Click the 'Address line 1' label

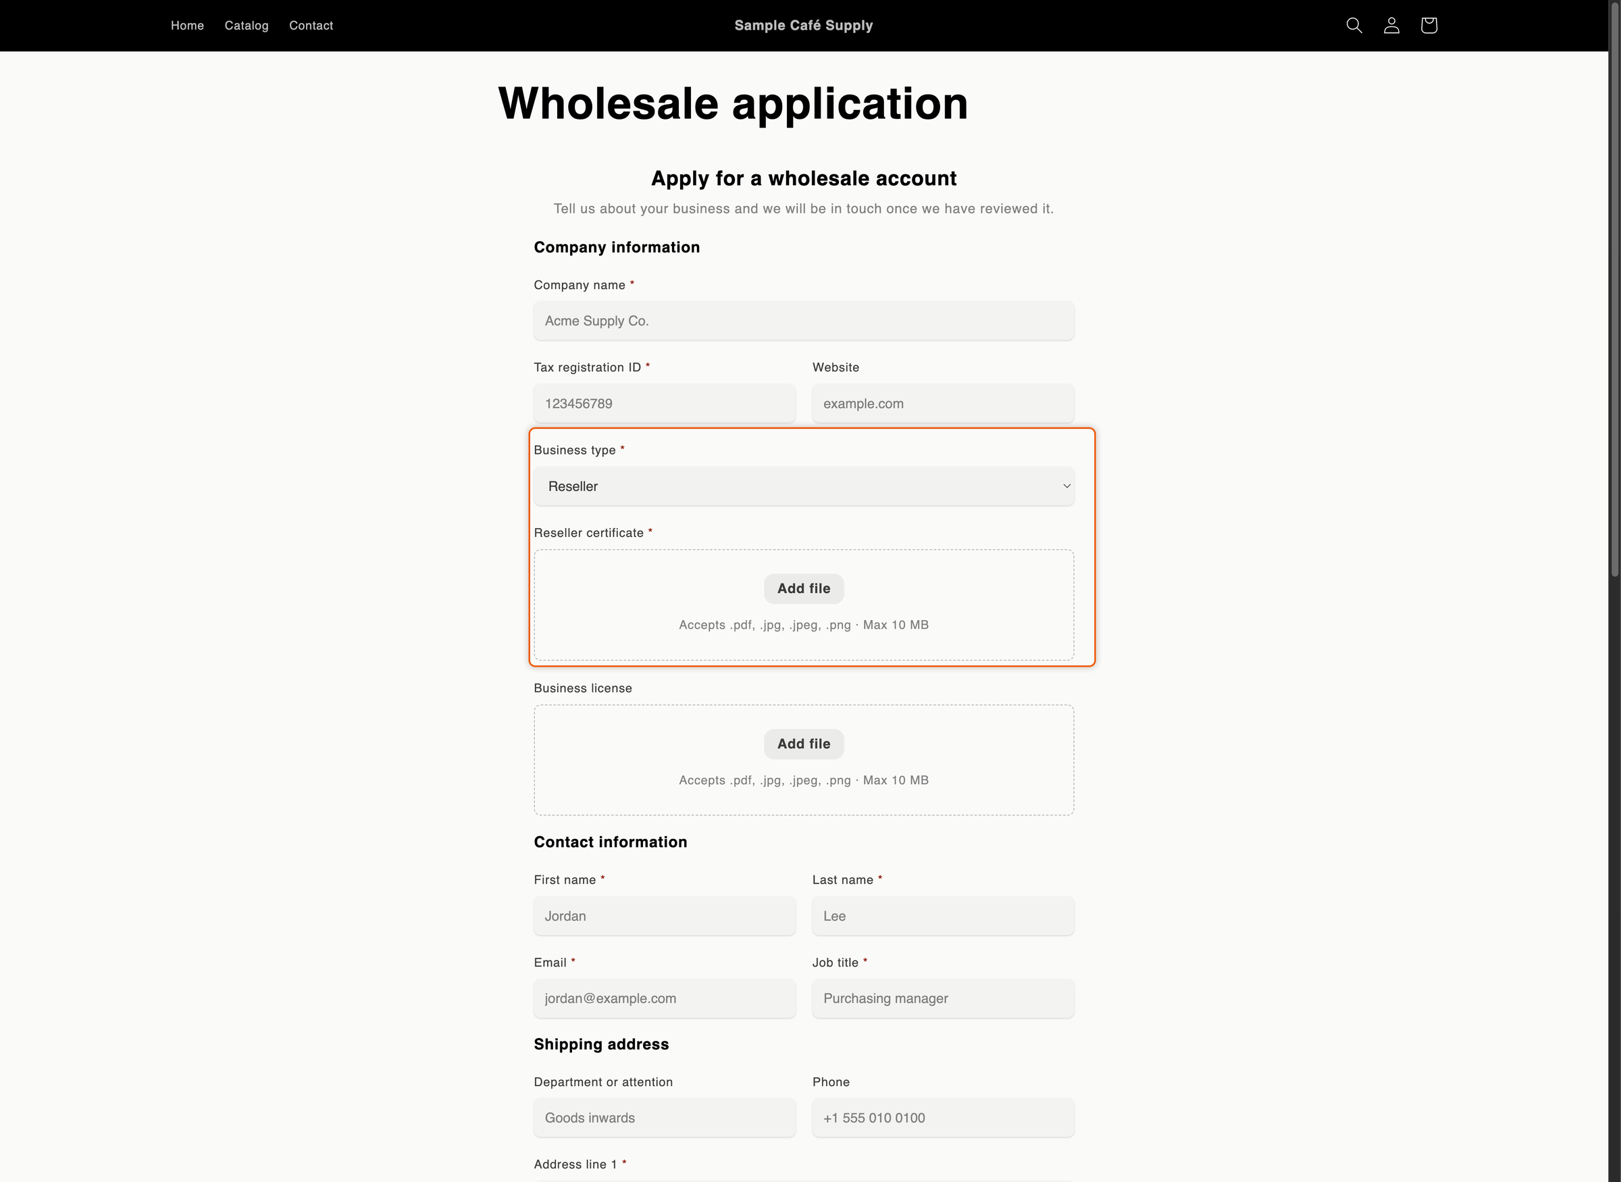pyautogui.click(x=575, y=1165)
